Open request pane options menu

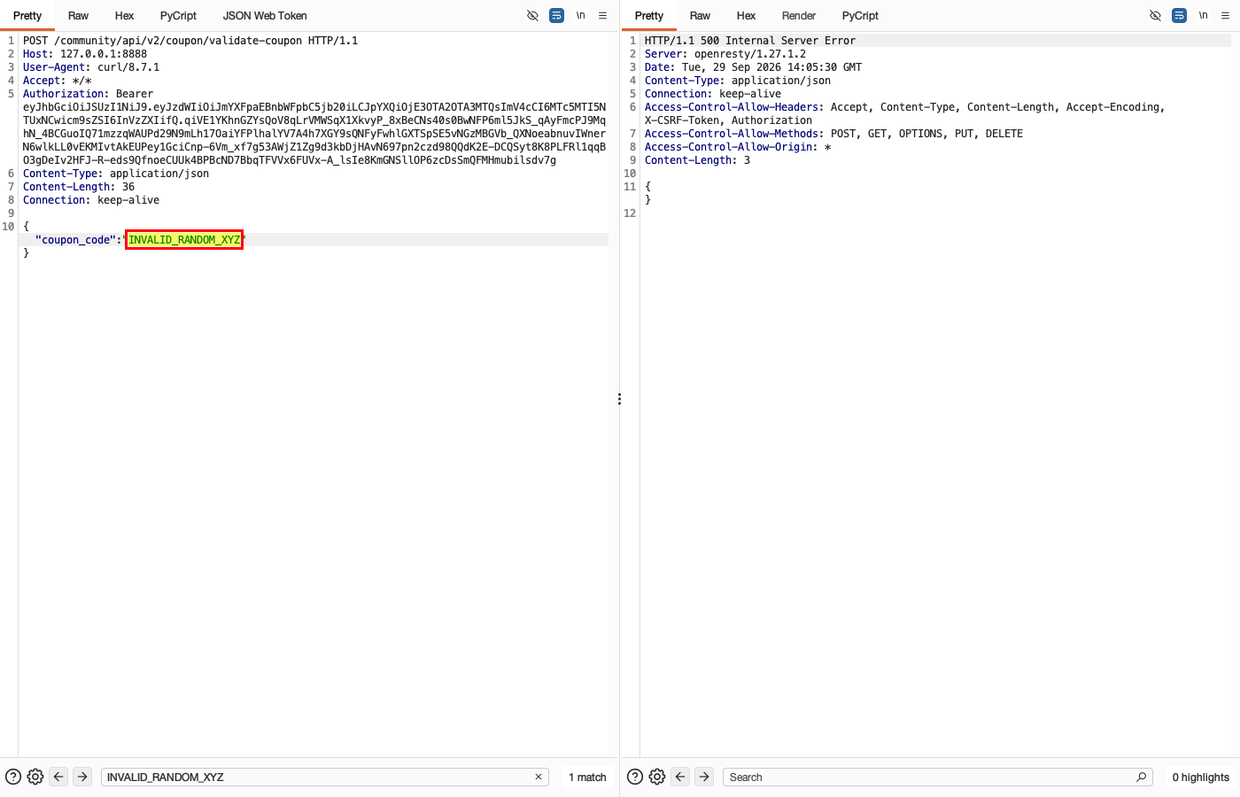(602, 16)
